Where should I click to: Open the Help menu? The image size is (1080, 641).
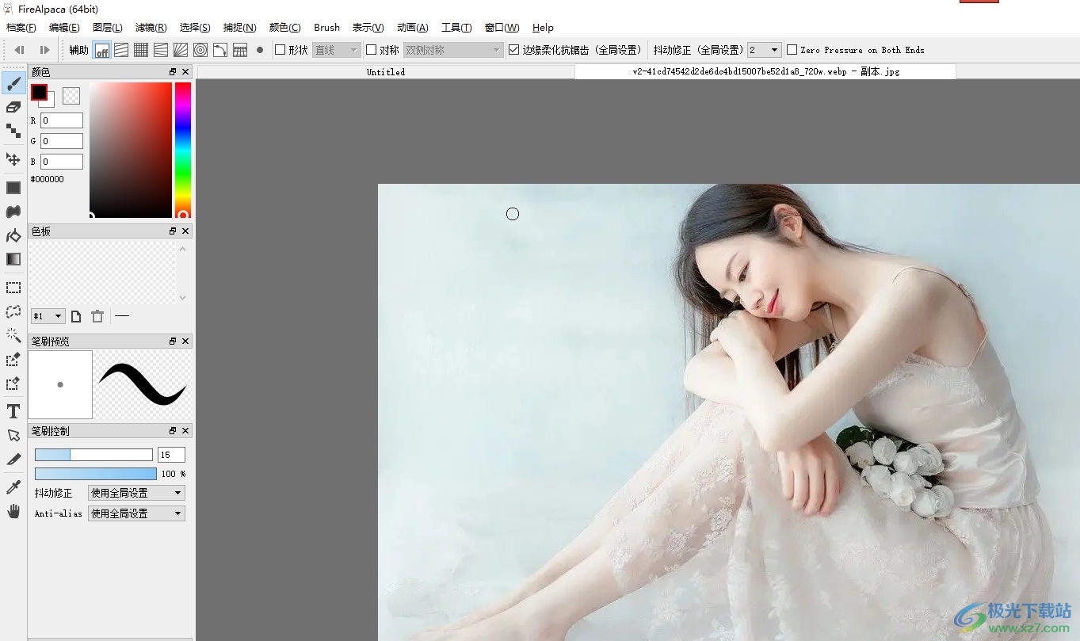pyautogui.click(x=543, y=28)
